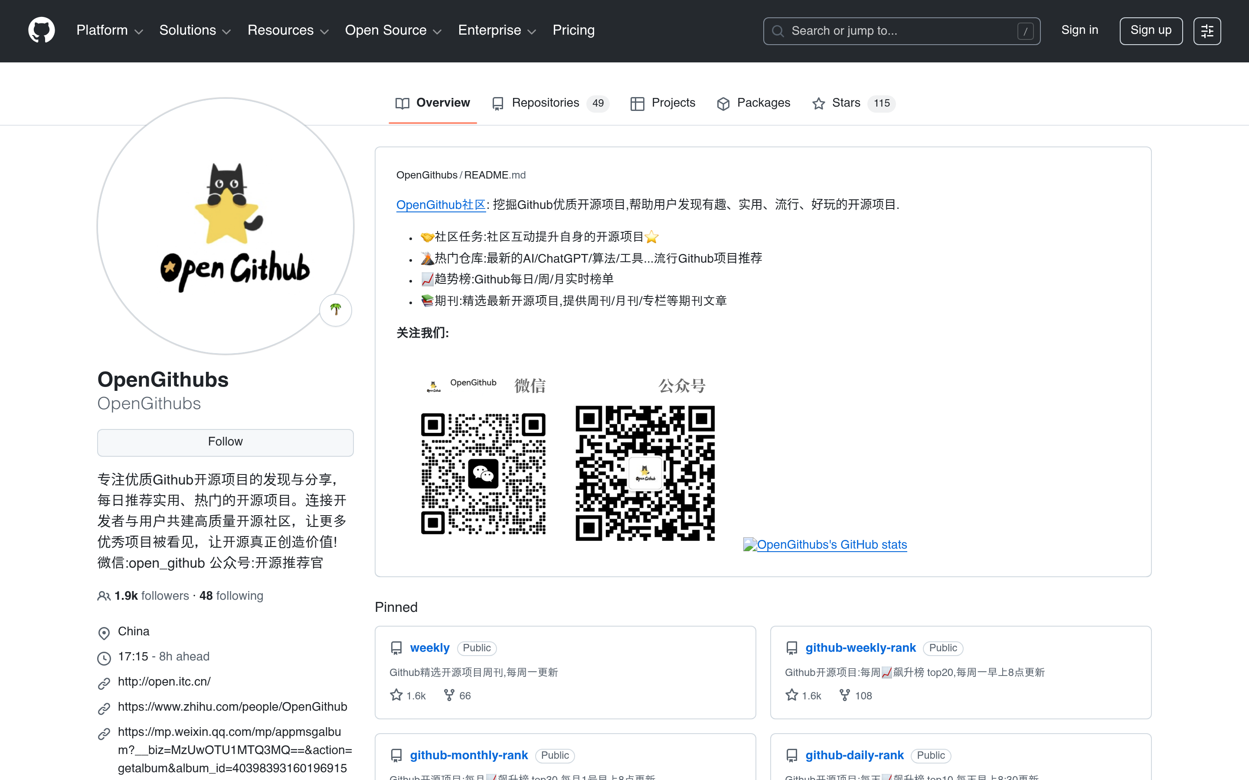The width and height of the screenshot is (1249, 780).
Task: Click the repo icon beside github-weekly-rank
Action: pyautogui.click(x=792, y=648)
